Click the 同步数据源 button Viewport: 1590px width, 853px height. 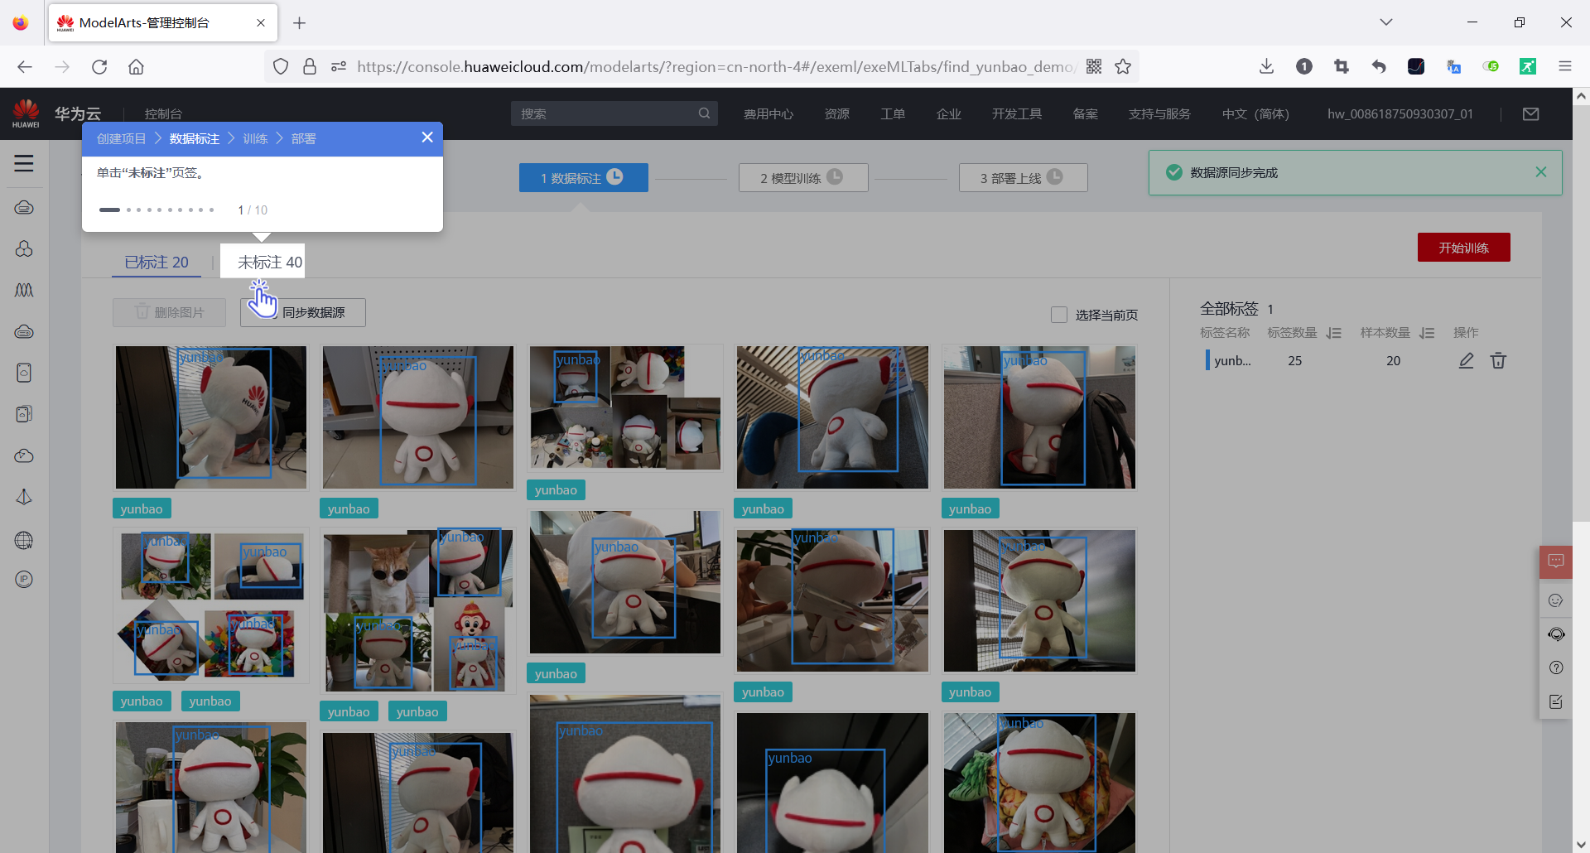tap(303, 312)
